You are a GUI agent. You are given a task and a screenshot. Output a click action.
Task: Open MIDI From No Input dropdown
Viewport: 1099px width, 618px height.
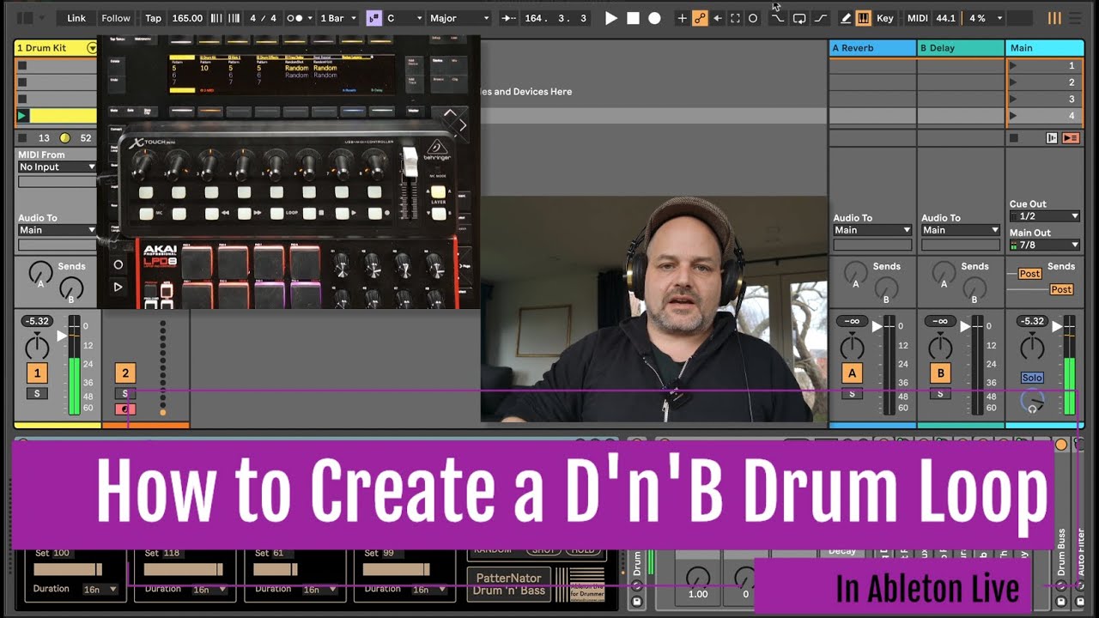click(58, 167)
